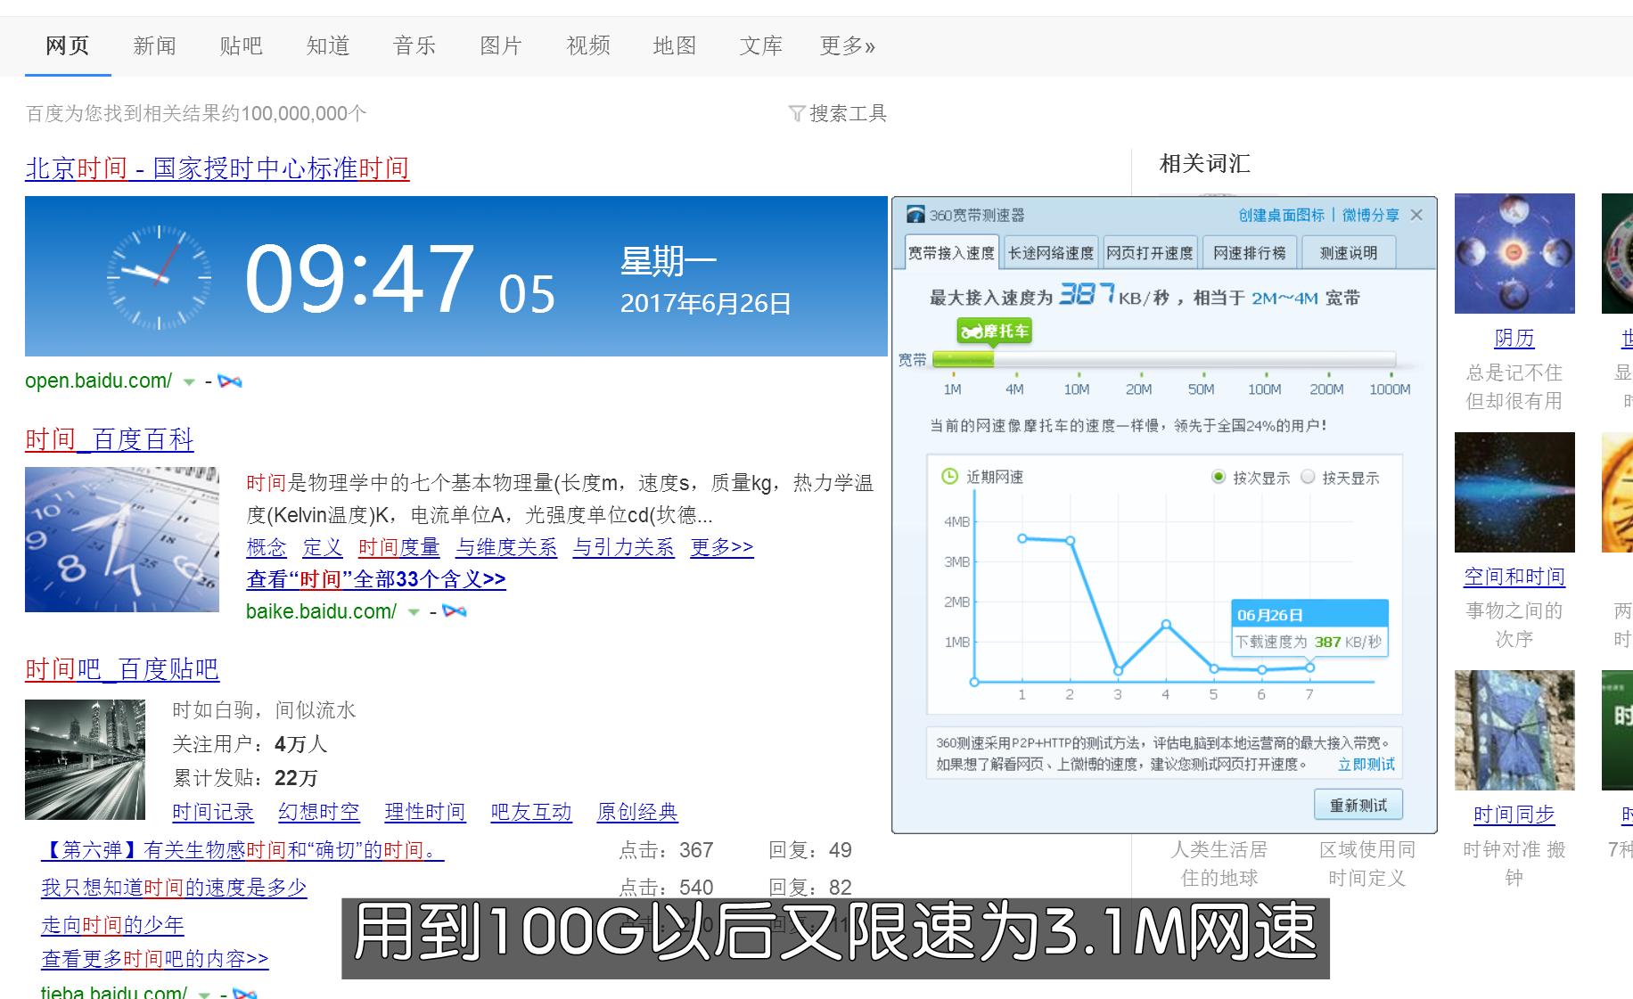Select the 按次显示 radio button
The width and height of the screenshot is (1633, 999).
click(1219, 477)
